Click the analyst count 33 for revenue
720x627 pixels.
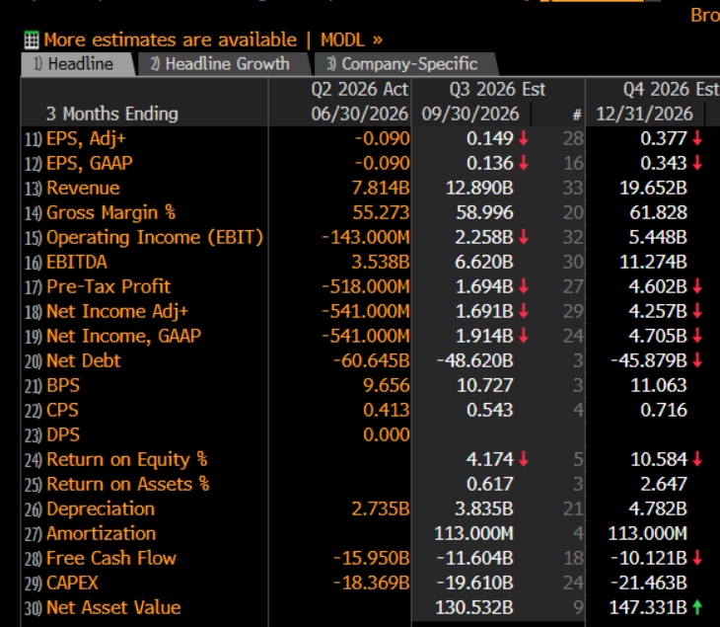[573, 188]
